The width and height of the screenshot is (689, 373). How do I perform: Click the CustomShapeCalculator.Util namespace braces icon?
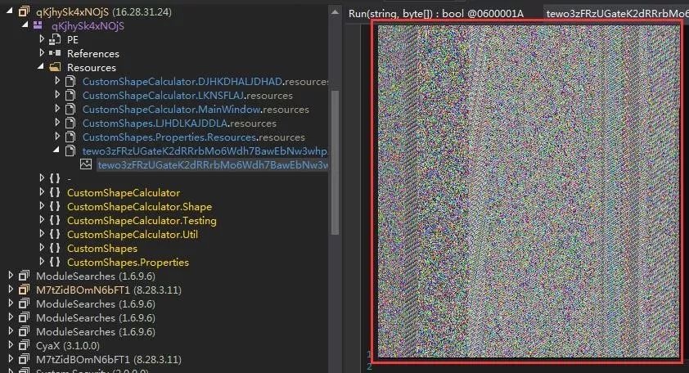click(55, 235)
